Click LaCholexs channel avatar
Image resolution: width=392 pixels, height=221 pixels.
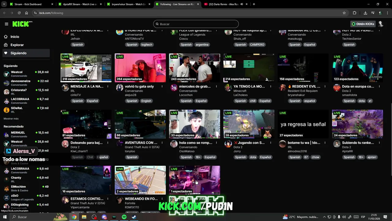[x=228, y=88]
